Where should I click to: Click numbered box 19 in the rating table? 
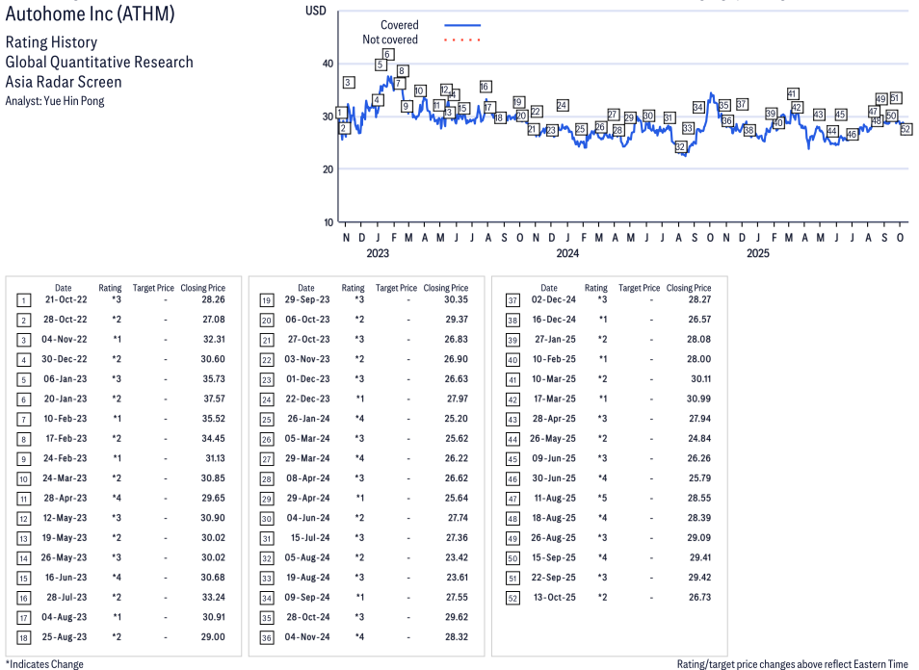(266, 300)
